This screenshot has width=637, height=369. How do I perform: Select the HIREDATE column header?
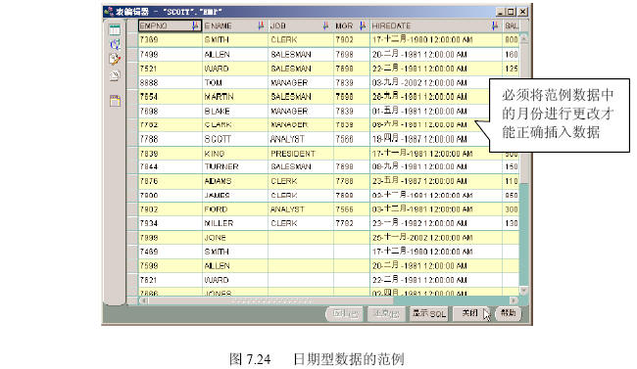coord(435,26)
